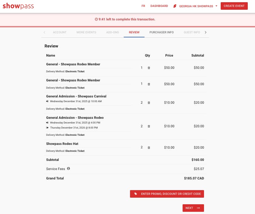Select 'General Admission - Showpass Carnival' item name
Screen dimensions: 255x214
click(76, 96)
